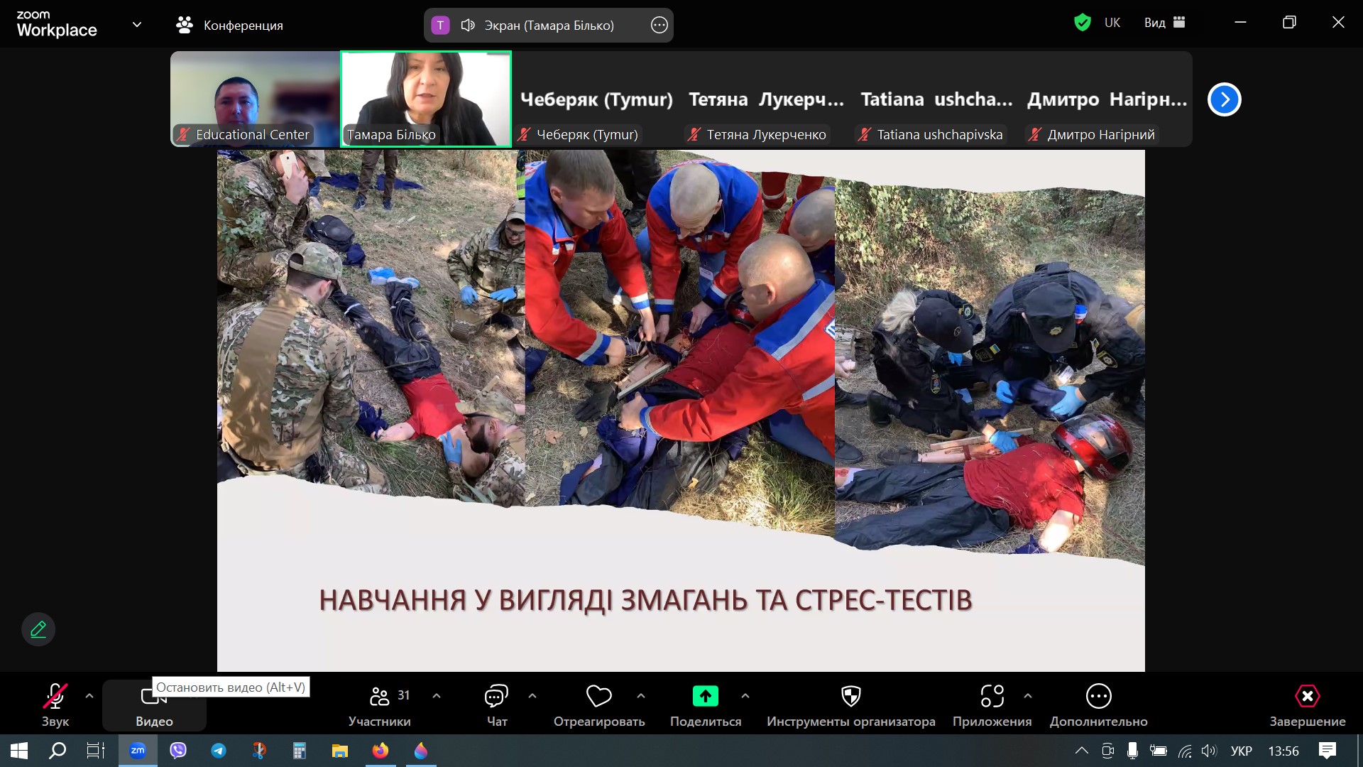
Task: Open the Participants list icon
Action: [380, 696]
